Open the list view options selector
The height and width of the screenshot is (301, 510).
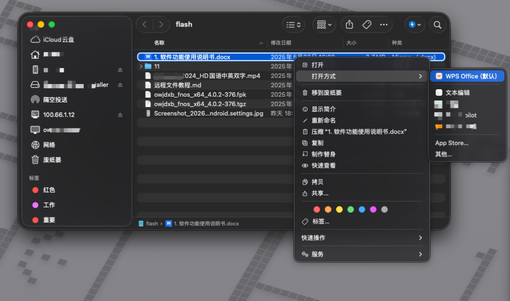pyautogui.click(x=293, y=25)
